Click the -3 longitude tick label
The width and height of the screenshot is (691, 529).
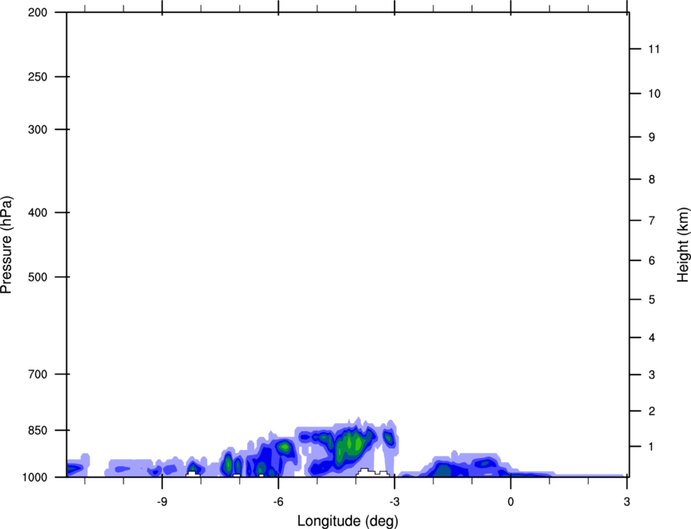(x=394, y=502)
